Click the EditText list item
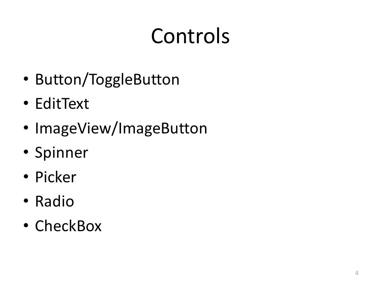 pos(62,104)
